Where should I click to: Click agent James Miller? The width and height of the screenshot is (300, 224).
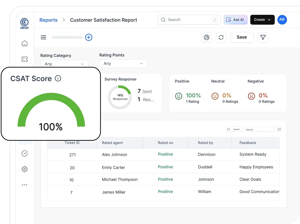[x=114, y=192]
